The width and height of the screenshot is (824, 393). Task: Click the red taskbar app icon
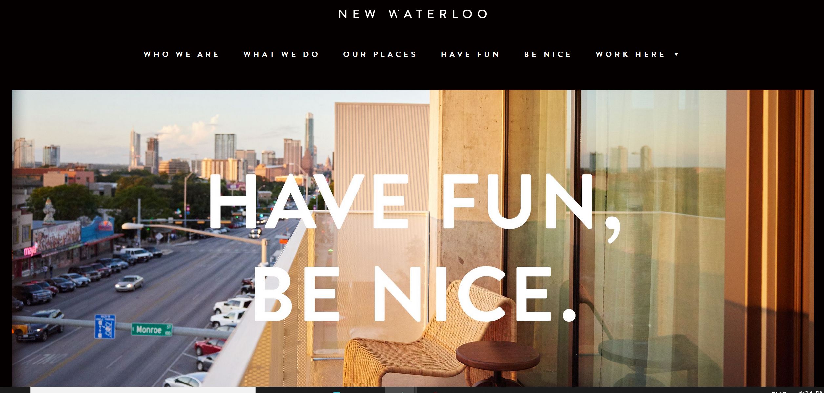coord(435,392)
